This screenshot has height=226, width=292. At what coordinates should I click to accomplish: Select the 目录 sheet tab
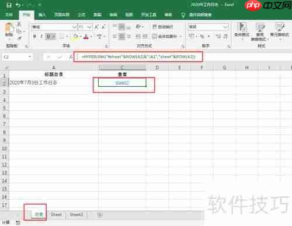39,214
